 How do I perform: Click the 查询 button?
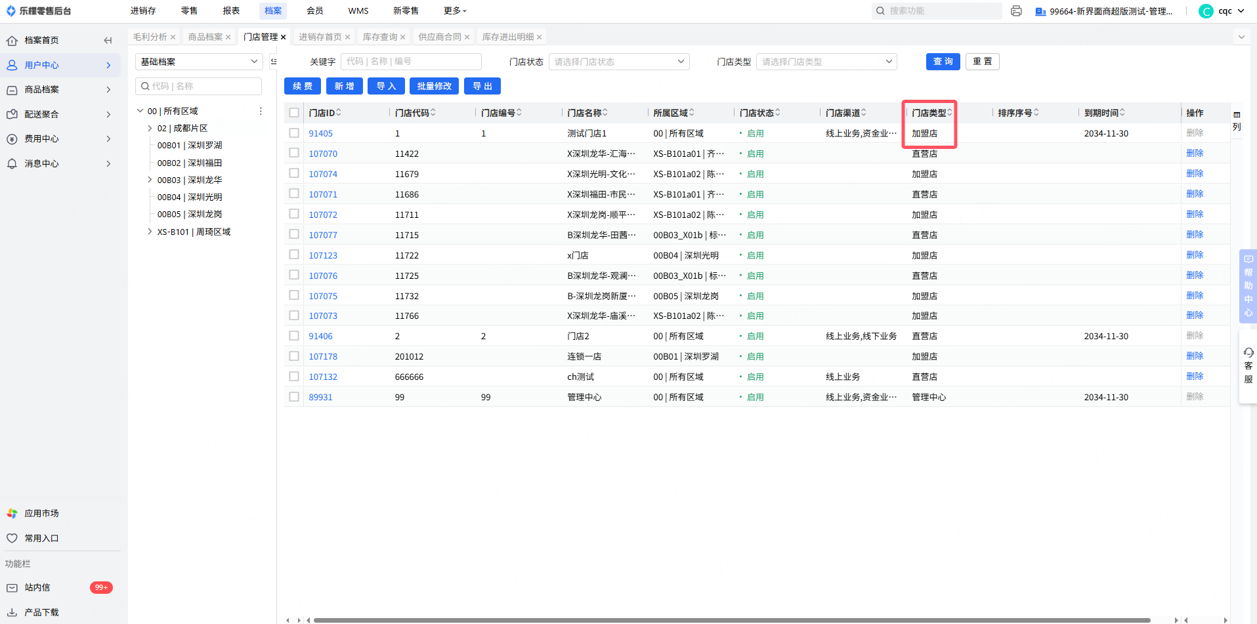(x=943, y=62)
